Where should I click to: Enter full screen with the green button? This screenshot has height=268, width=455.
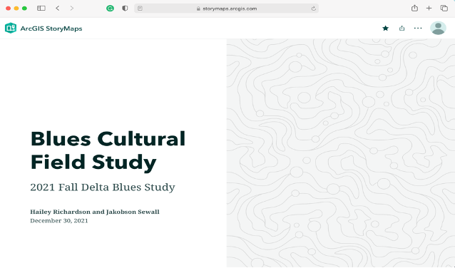click(x=24, y=9)
